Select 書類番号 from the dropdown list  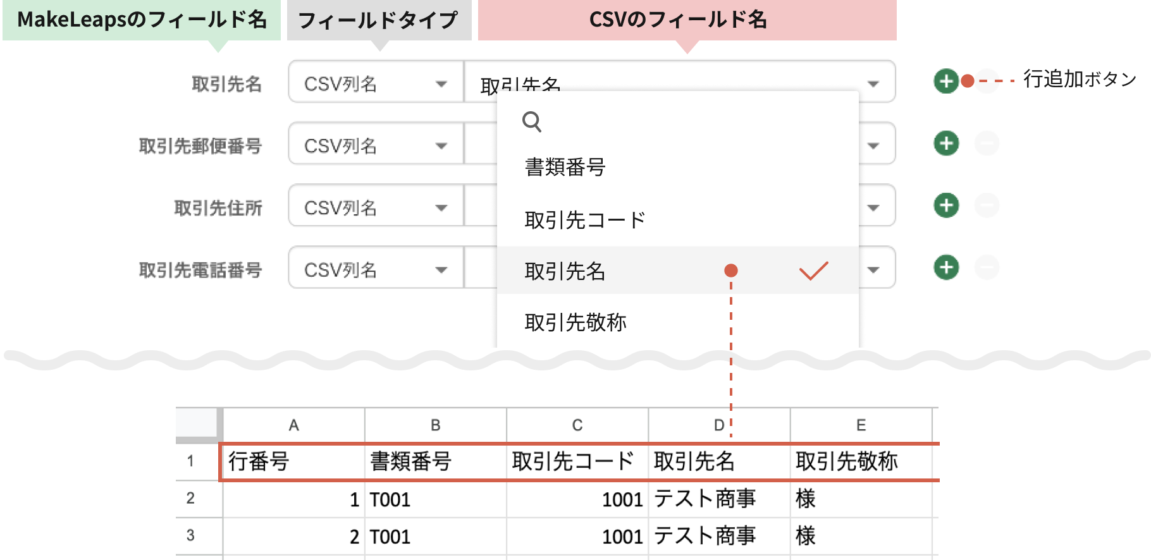coord(565,167)
